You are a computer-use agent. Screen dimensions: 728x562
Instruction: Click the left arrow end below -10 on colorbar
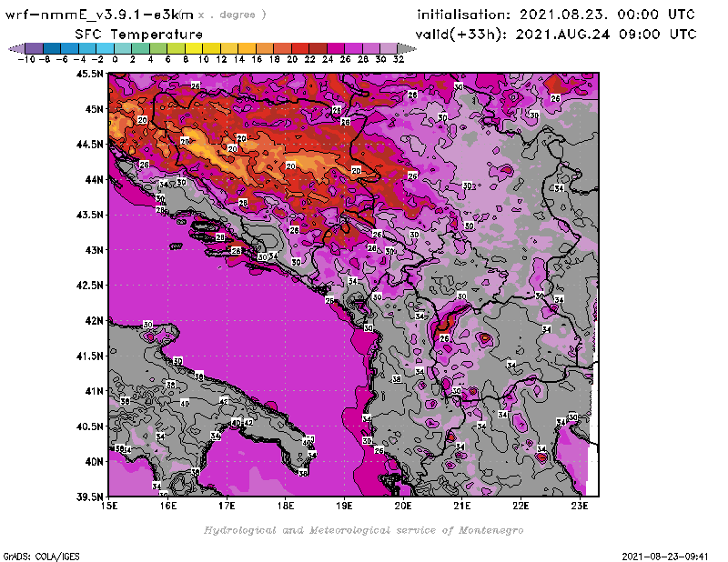[16, 48]
